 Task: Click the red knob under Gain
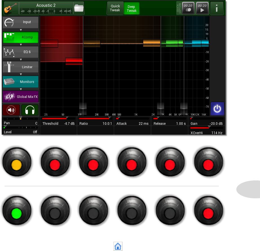(x=208, y=162)
